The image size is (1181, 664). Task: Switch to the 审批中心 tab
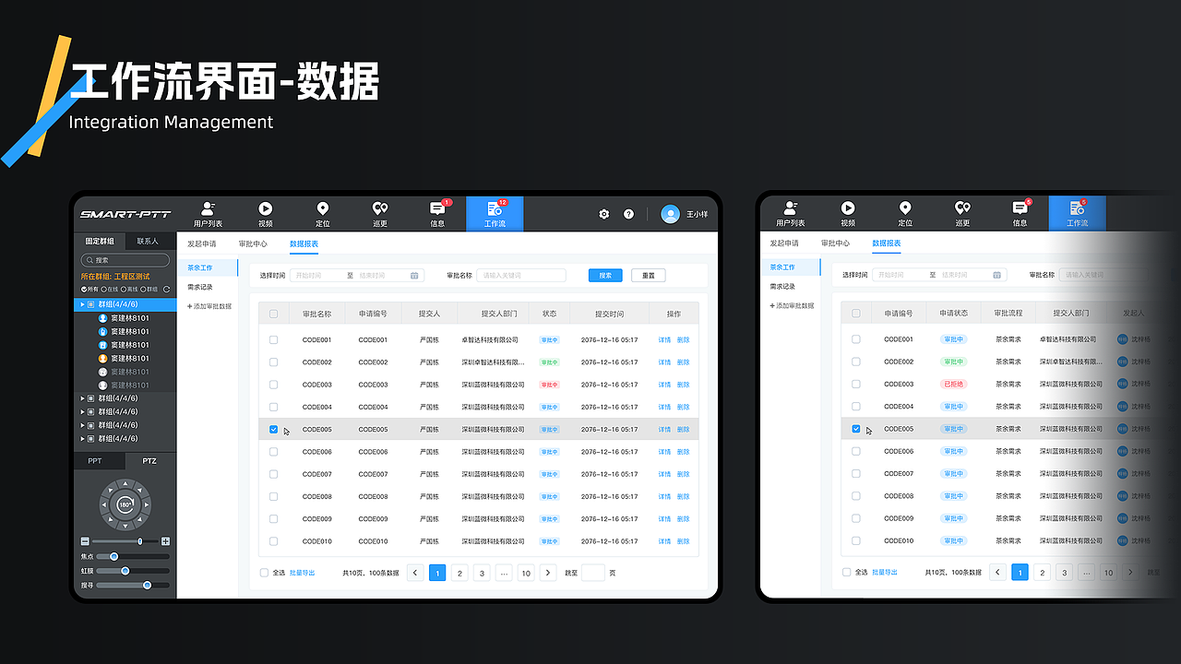(254, 243)
